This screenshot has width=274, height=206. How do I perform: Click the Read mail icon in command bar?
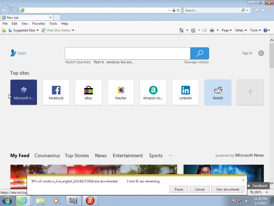tap(204, 30)
